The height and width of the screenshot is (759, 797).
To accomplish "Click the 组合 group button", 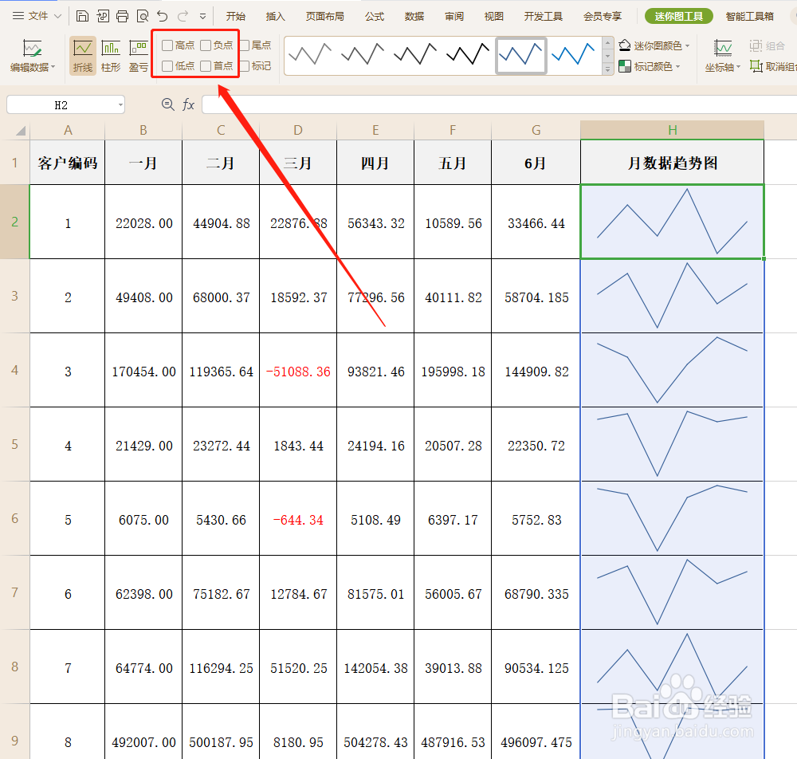I will coord(766,46).
